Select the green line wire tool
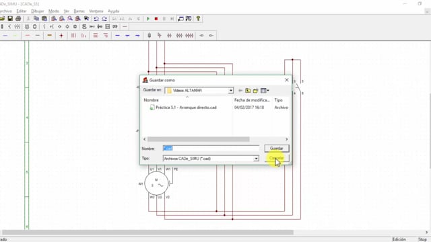Image resolution: width=431 pixels, height=242 pixels. 15,36
